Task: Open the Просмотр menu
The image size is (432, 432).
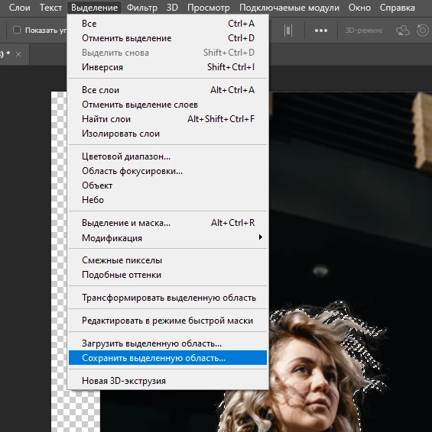Action: coord(209,8)
